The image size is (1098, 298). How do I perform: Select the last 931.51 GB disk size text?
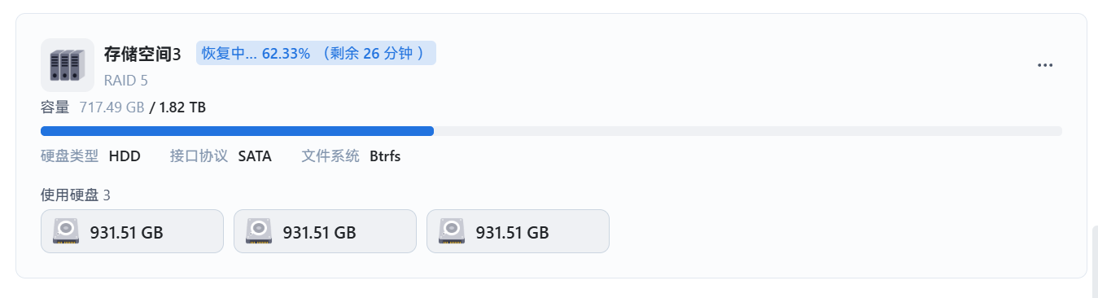(x=512, y=233)
